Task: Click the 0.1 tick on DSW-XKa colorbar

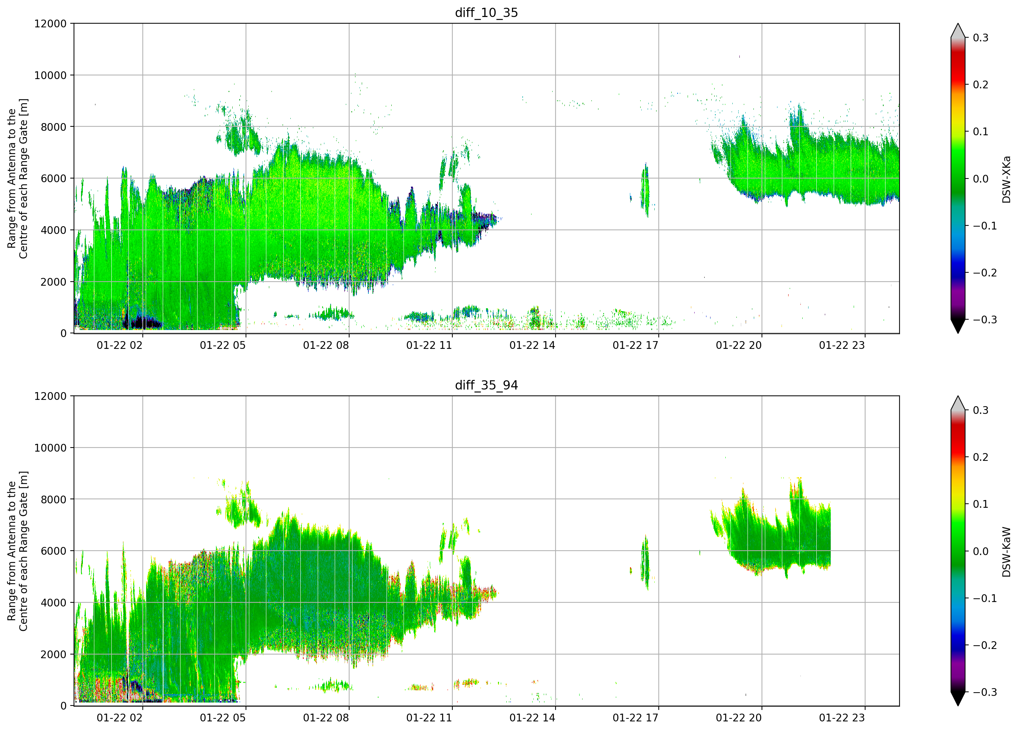Action: 981,132
